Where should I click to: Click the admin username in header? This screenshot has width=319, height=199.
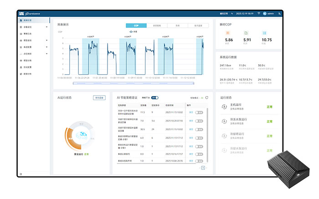coord(271,14)
